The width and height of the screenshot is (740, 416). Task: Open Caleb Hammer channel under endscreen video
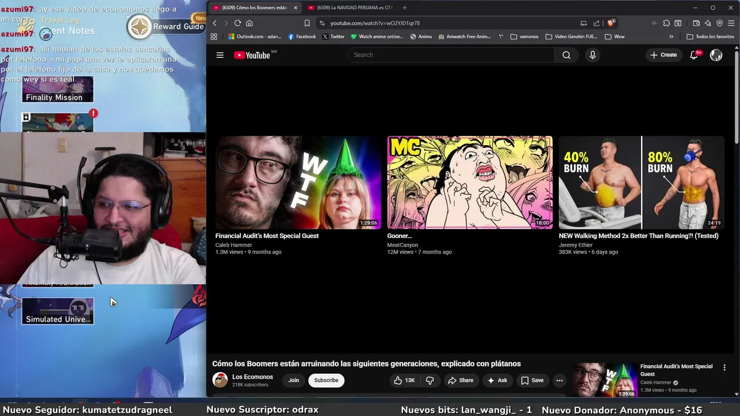234,245
